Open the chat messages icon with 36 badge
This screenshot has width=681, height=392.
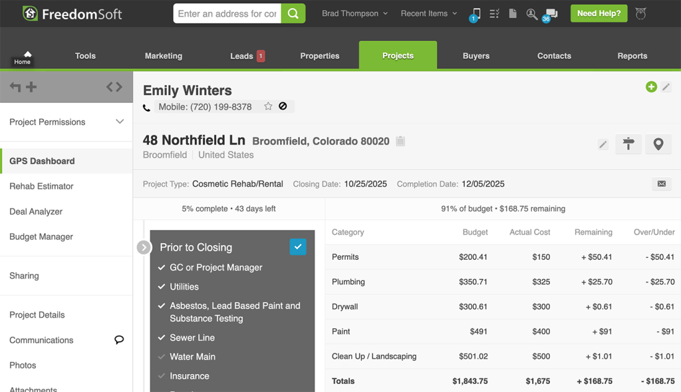tap(551, 14)
